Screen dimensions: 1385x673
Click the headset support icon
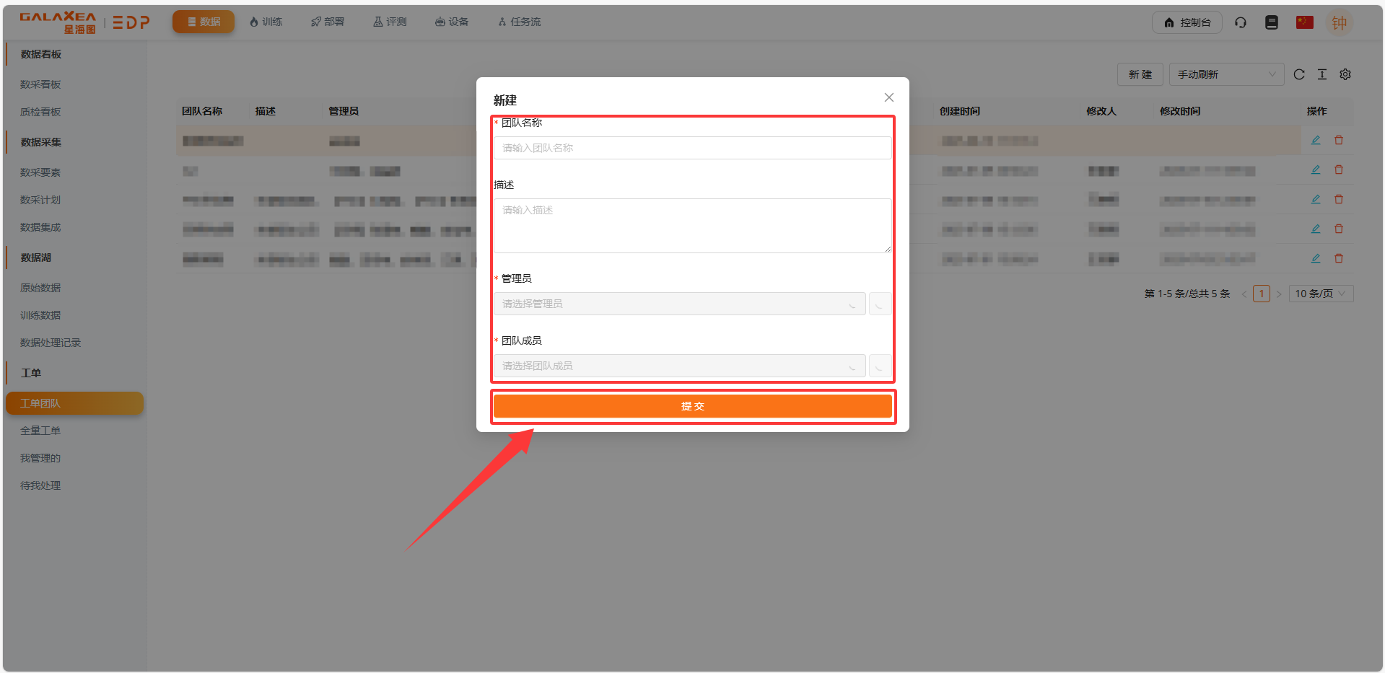(1241, 22)
